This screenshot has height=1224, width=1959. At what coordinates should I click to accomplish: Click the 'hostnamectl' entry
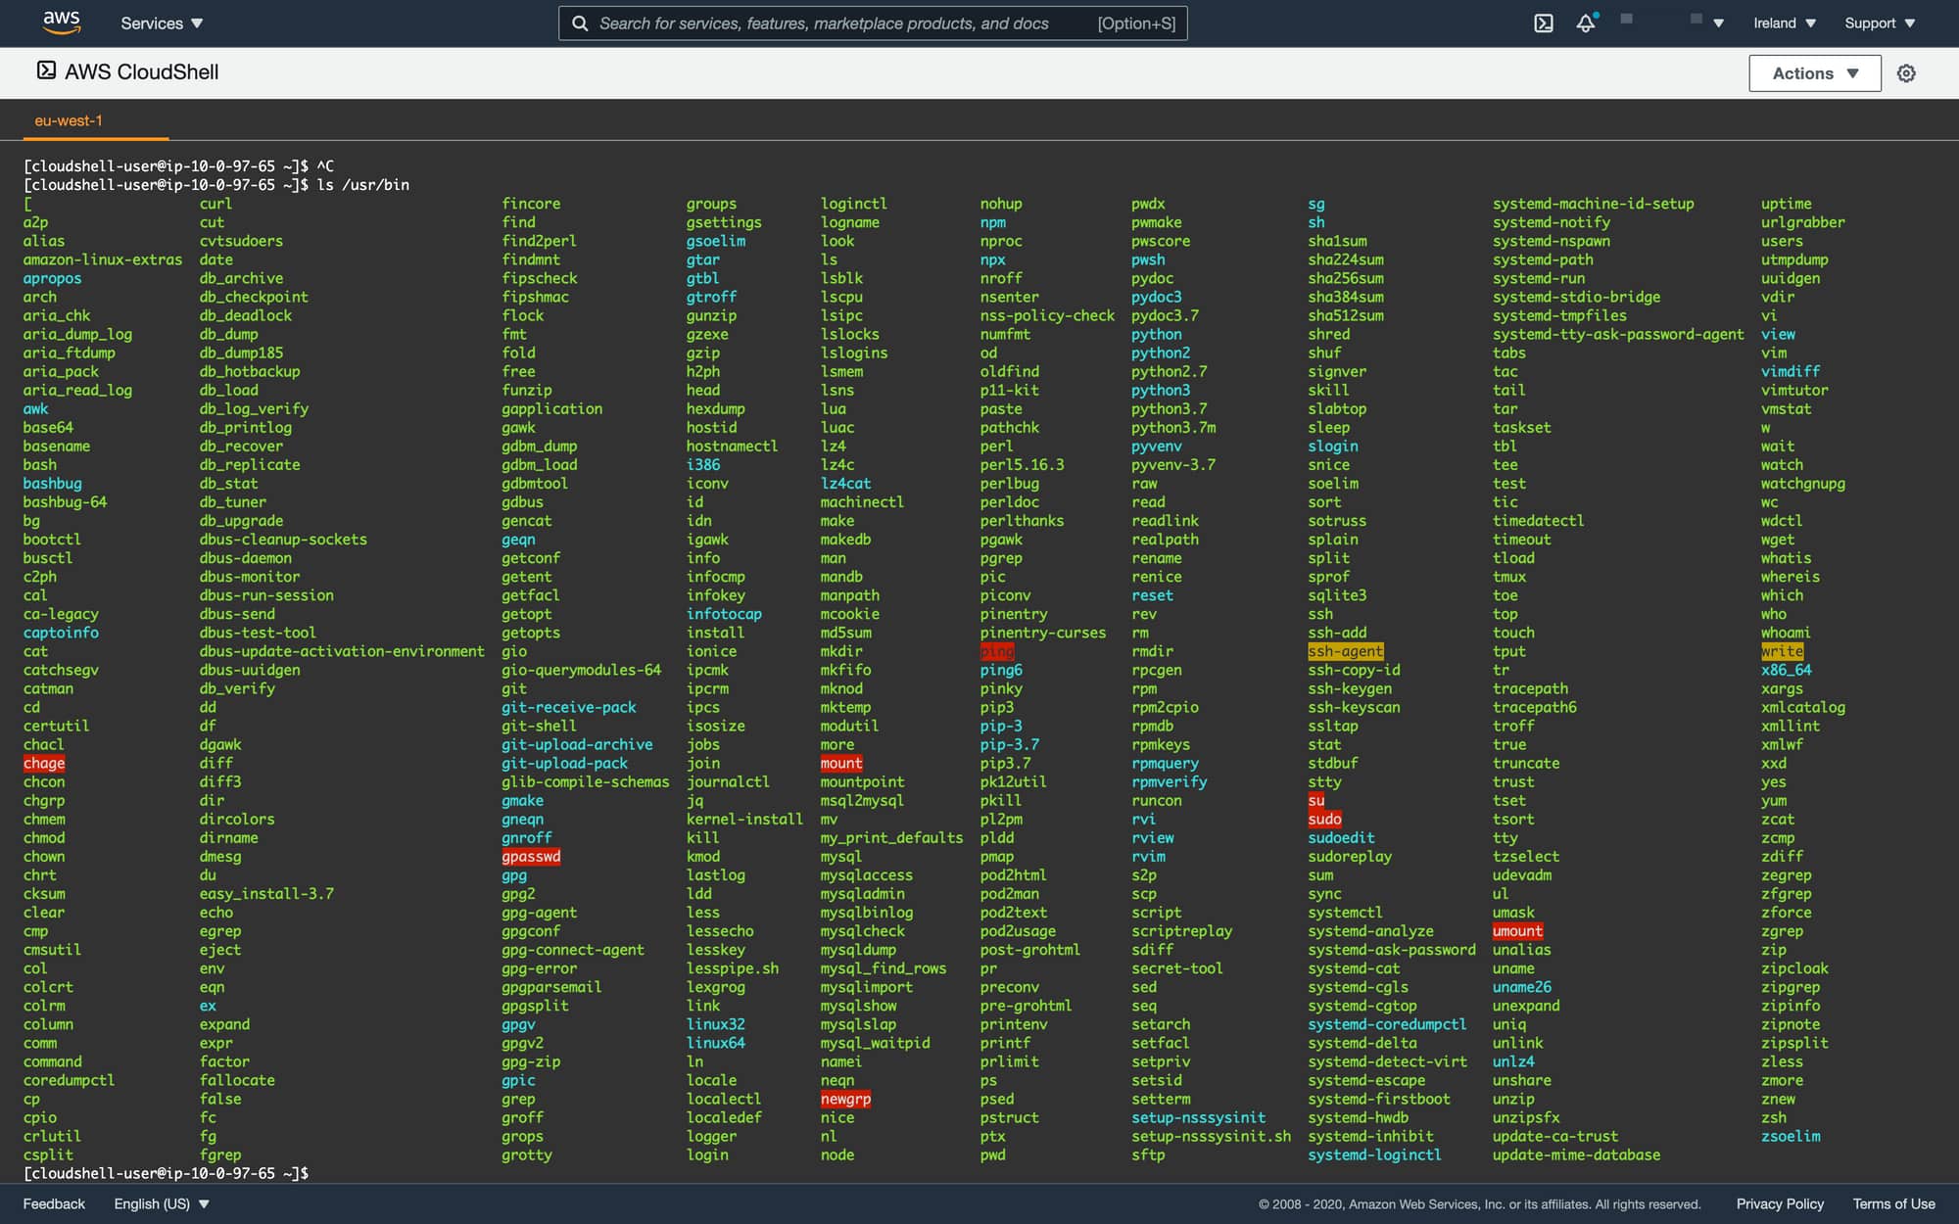(x=732, y=446)
